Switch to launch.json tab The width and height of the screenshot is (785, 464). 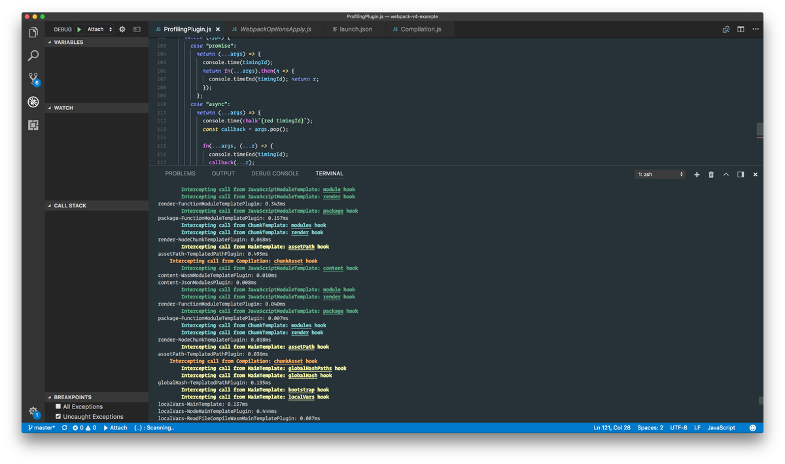[x=356, y=29]
